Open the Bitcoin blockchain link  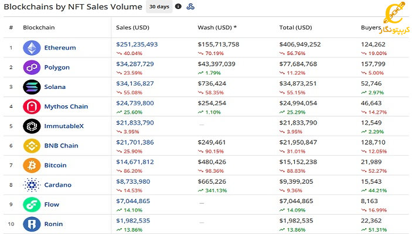(55, 166)
